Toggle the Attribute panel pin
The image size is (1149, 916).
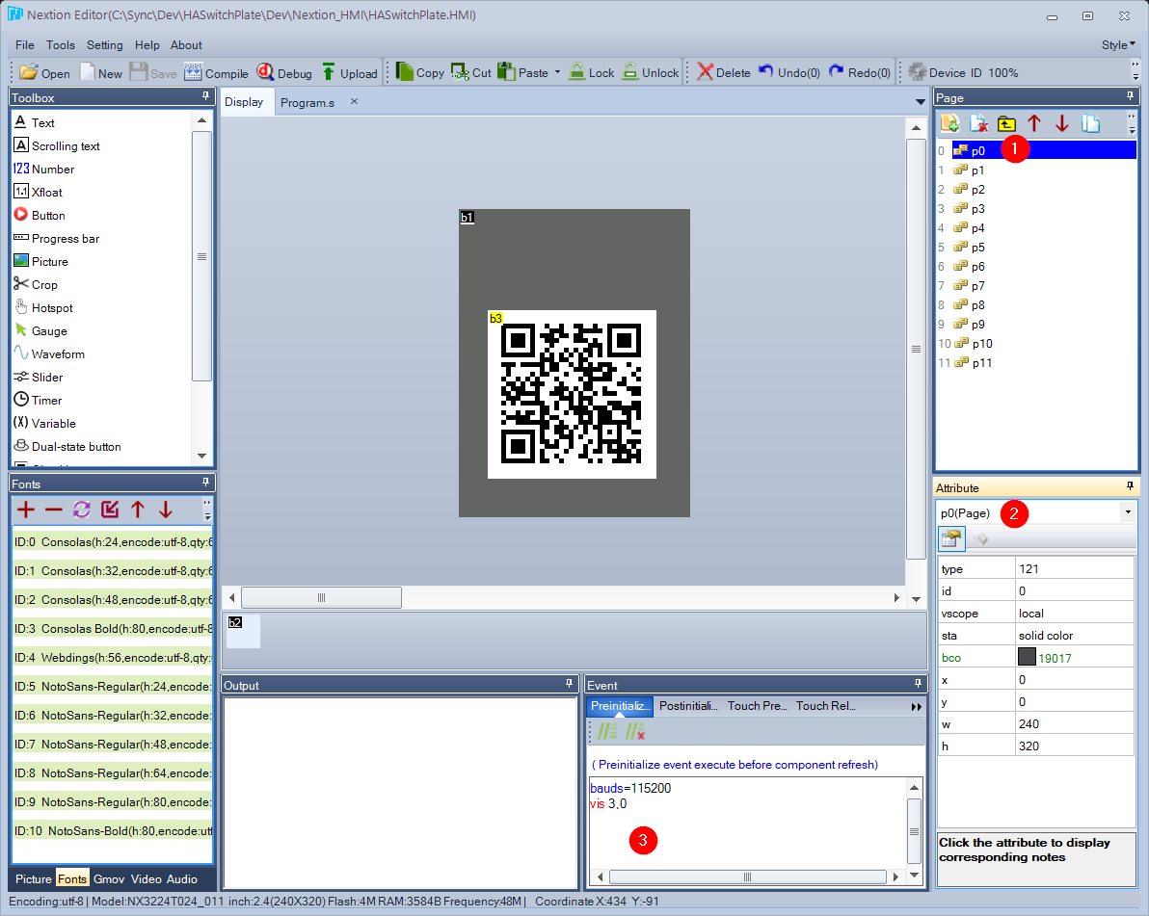[x=1130, y=487]
